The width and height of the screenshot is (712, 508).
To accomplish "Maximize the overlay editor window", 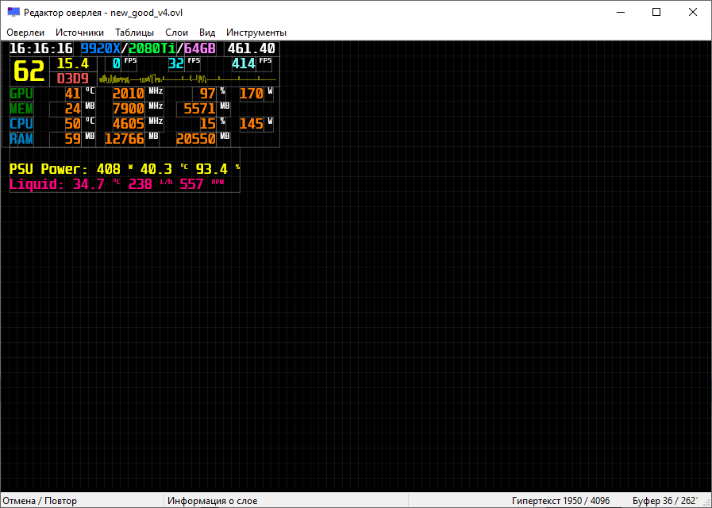I will click(x=656, y=12).
